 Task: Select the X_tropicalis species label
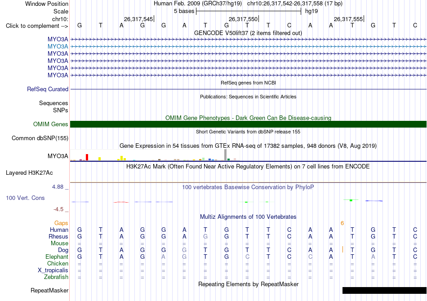coord(53,270)
